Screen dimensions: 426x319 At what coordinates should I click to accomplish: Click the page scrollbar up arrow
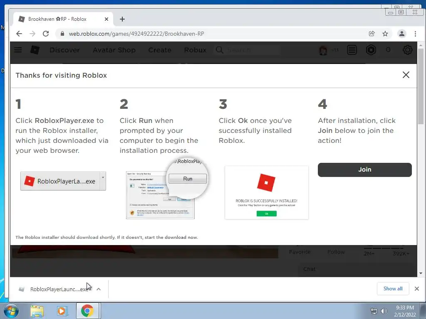click(421, 45)
